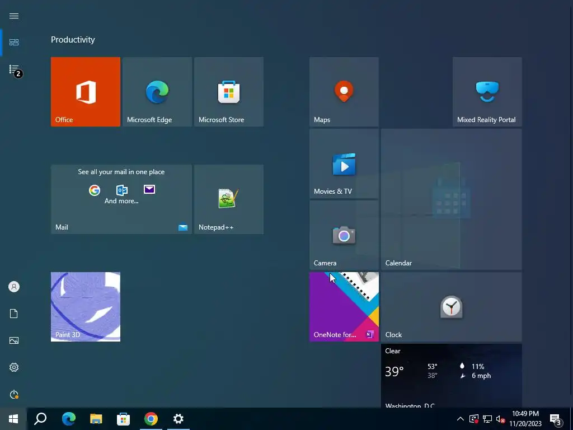This screenshot has width=573, height=430.
Task: Switch to Settings app on the taskbar
Action: [179, 419]
